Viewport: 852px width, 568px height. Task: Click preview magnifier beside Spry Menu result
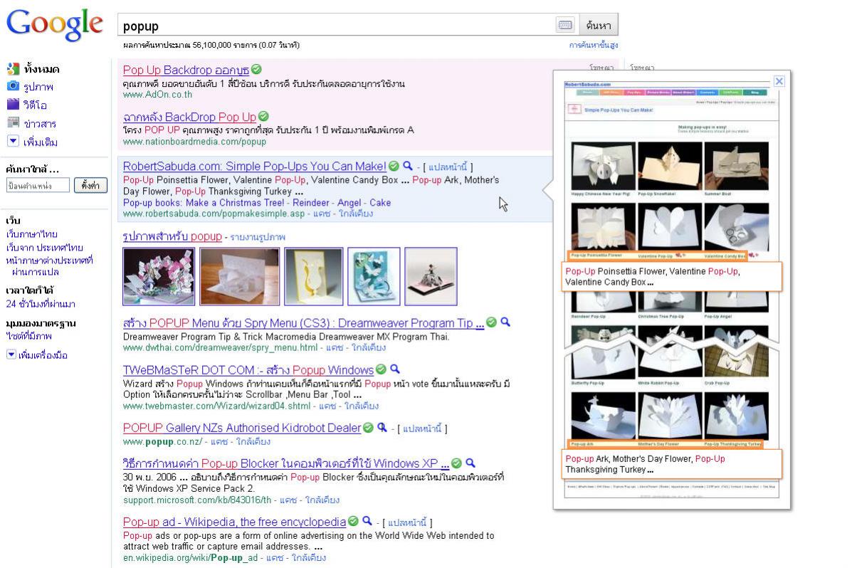[505, 322]
